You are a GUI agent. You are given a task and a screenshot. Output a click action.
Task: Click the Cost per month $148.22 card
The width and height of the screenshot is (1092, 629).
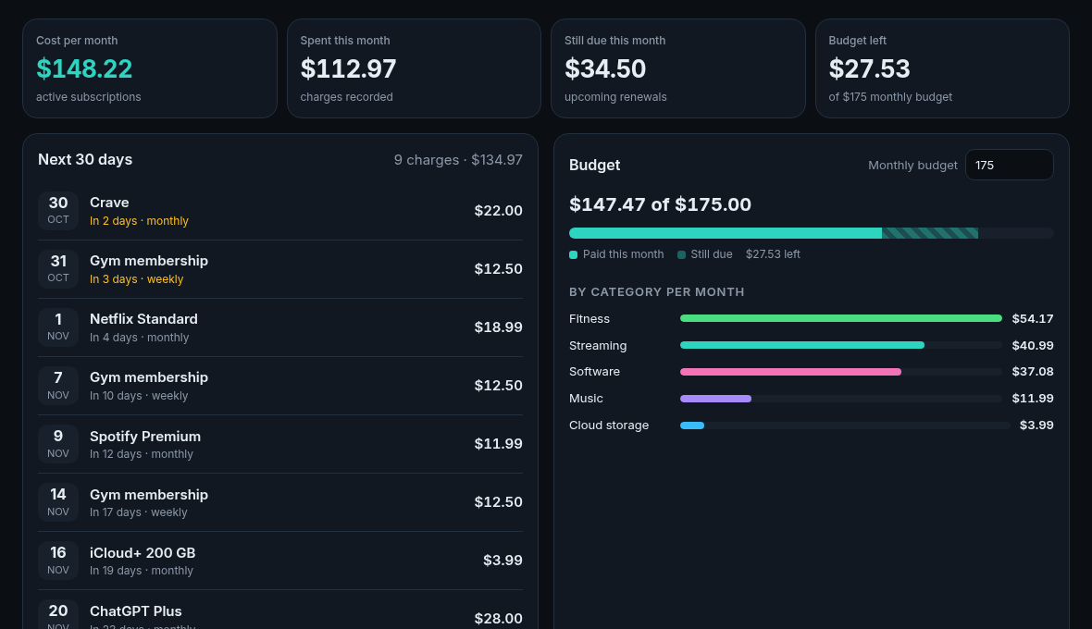[x=150, y=68]
